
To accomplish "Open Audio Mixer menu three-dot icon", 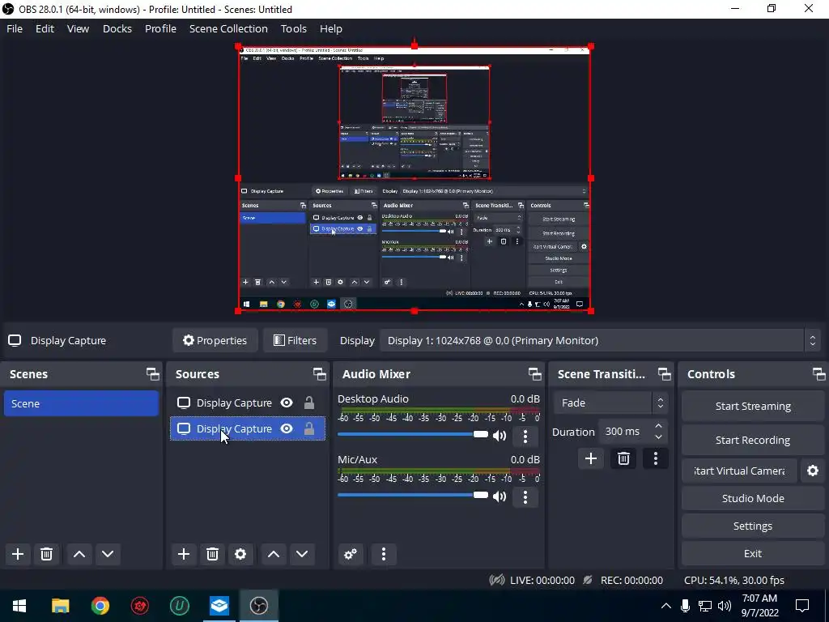I will (x=384, y=554).
